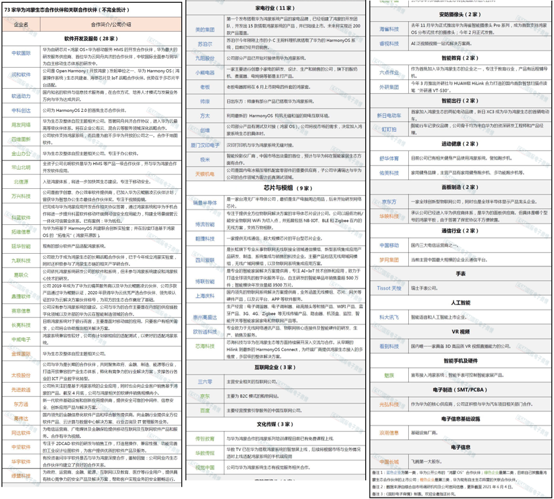Select 厦门汉印电子 in the table
This screenshot has height=499, width=554.
coord(205,145)
